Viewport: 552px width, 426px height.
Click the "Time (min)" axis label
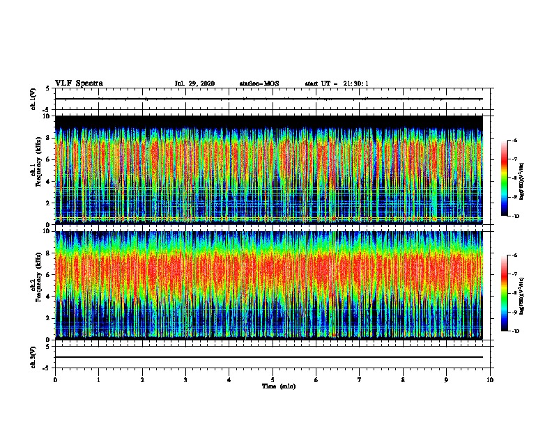[279, 386]
